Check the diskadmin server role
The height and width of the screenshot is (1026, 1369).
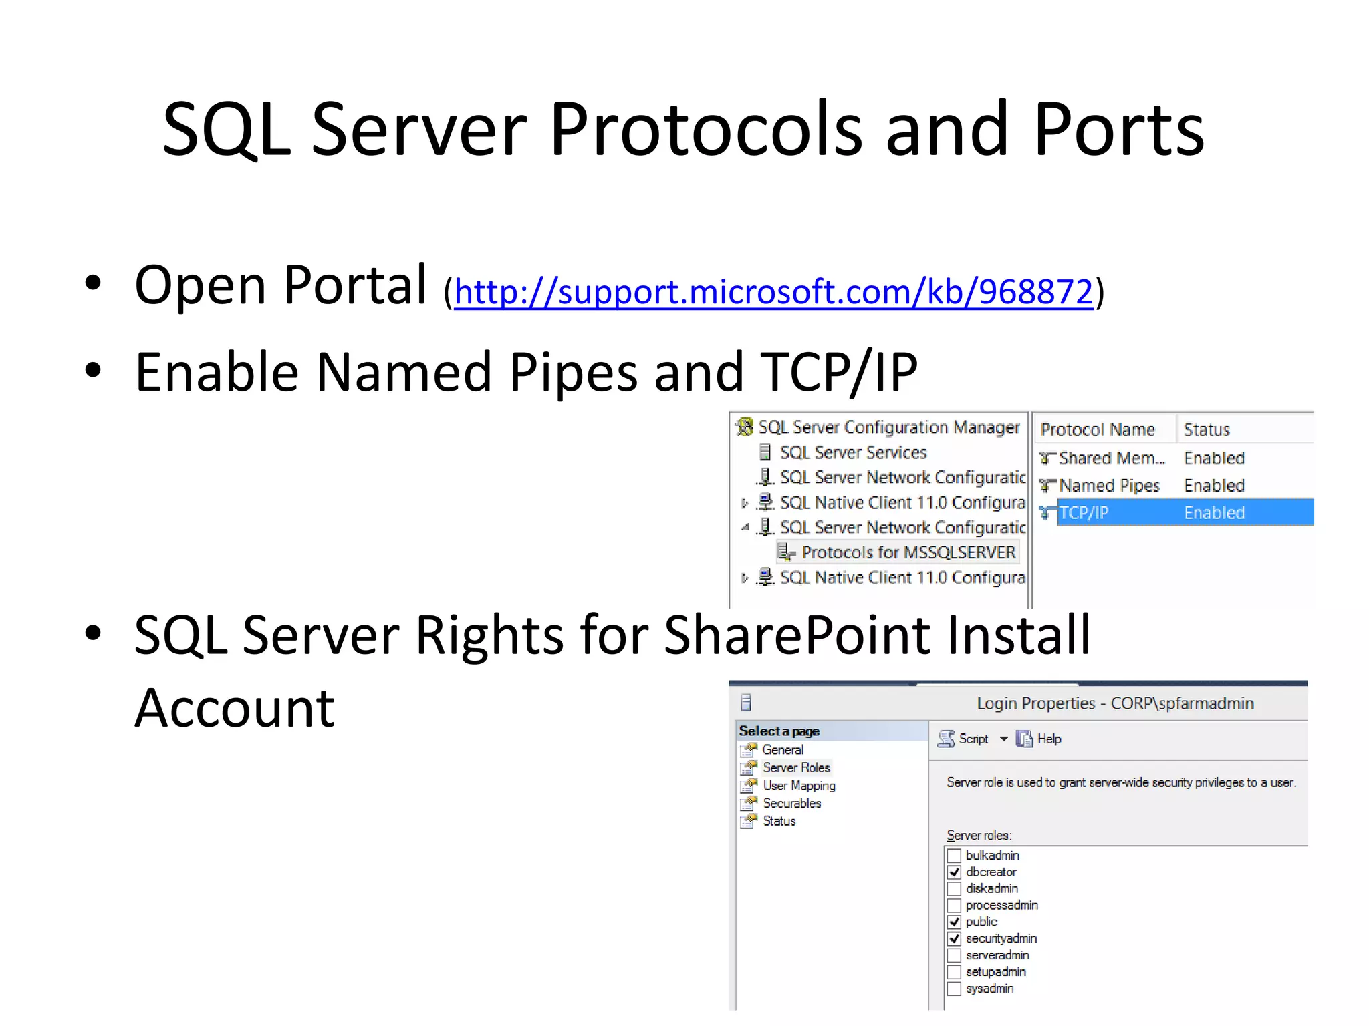(x=955, y=889)
